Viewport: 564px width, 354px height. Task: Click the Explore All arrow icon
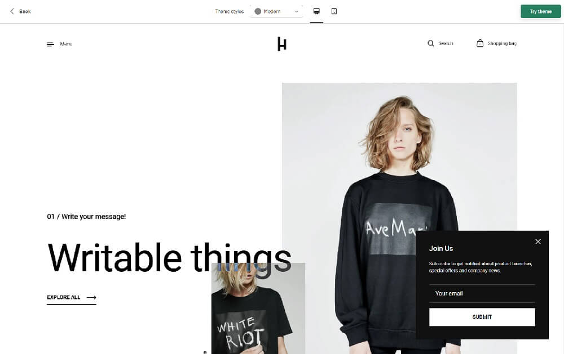pyautogui.click(x=91, y=297)
